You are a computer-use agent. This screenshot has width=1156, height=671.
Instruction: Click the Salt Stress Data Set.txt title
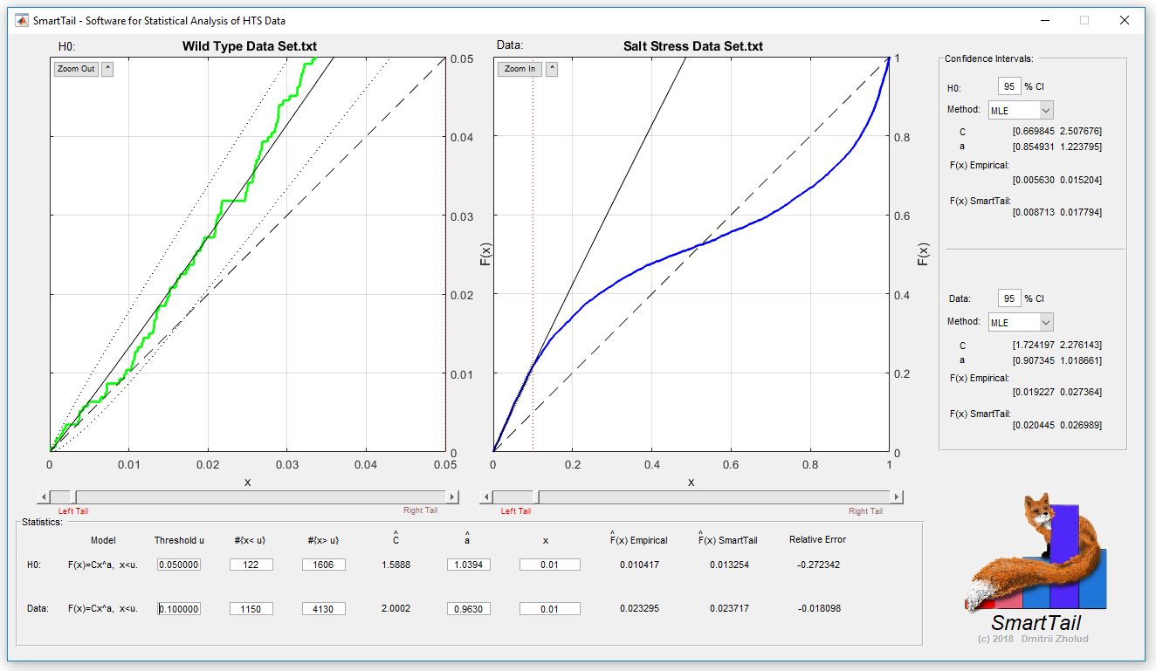(693, 45)
